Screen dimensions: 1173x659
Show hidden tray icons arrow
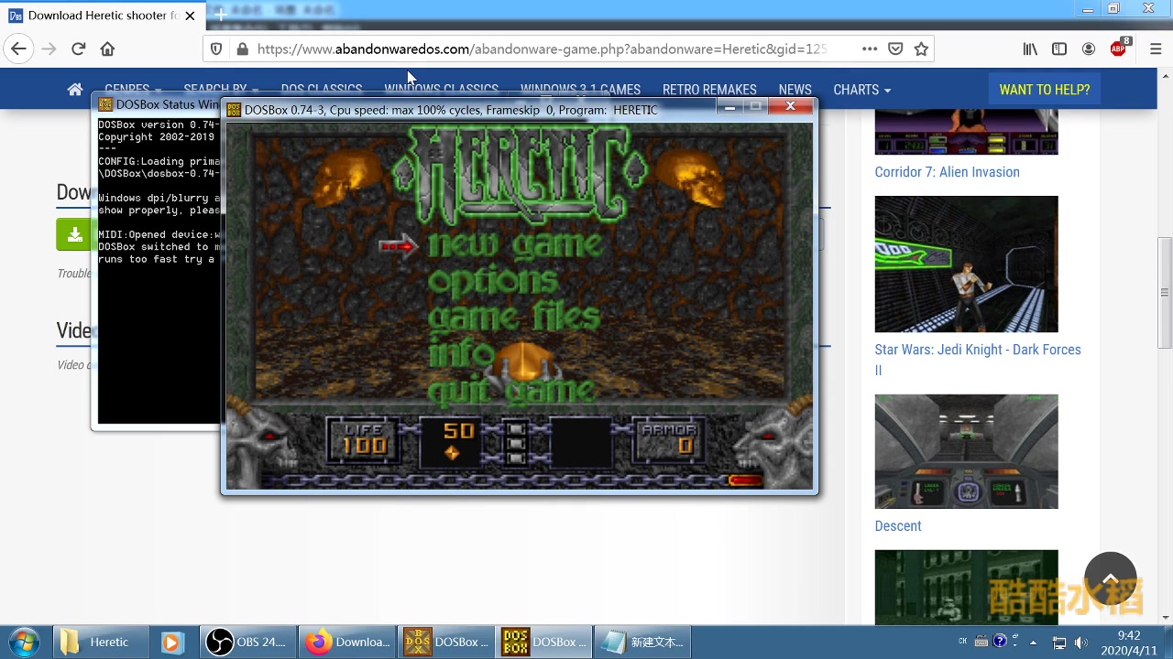click(x=1034, y=643)
